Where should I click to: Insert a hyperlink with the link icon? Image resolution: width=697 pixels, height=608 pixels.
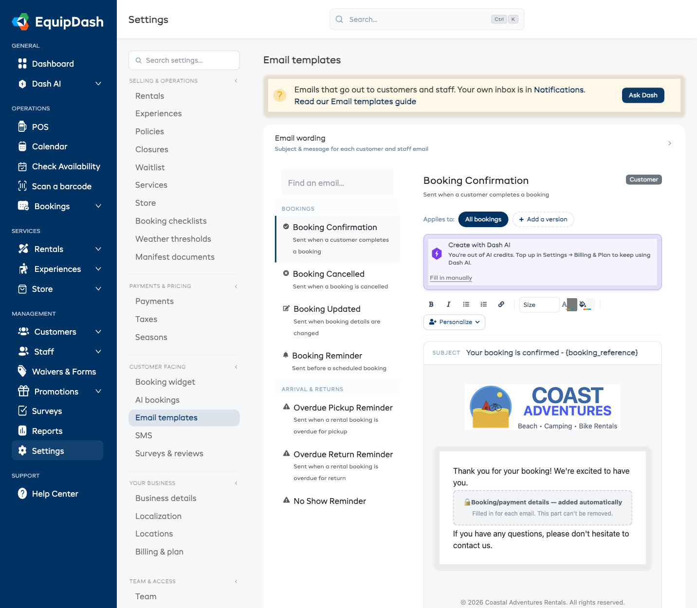501,304
